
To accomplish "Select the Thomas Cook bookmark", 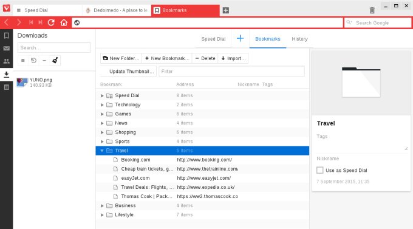I will (x=202, y=197).
